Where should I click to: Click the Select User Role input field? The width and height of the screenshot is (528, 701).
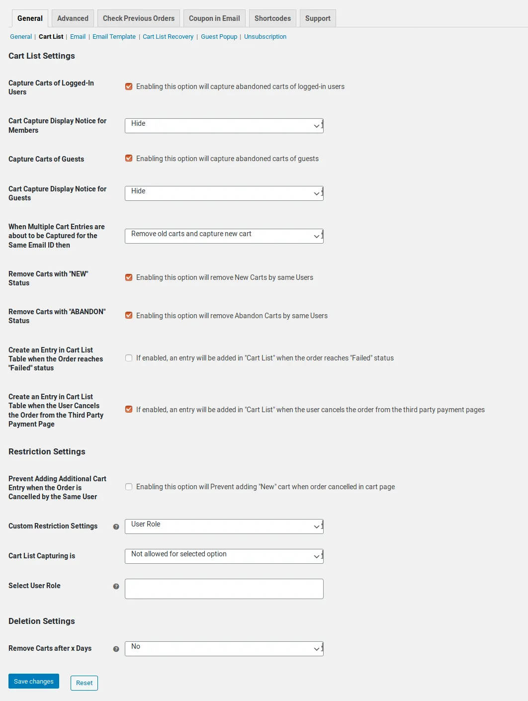click(x=224, y=589)
